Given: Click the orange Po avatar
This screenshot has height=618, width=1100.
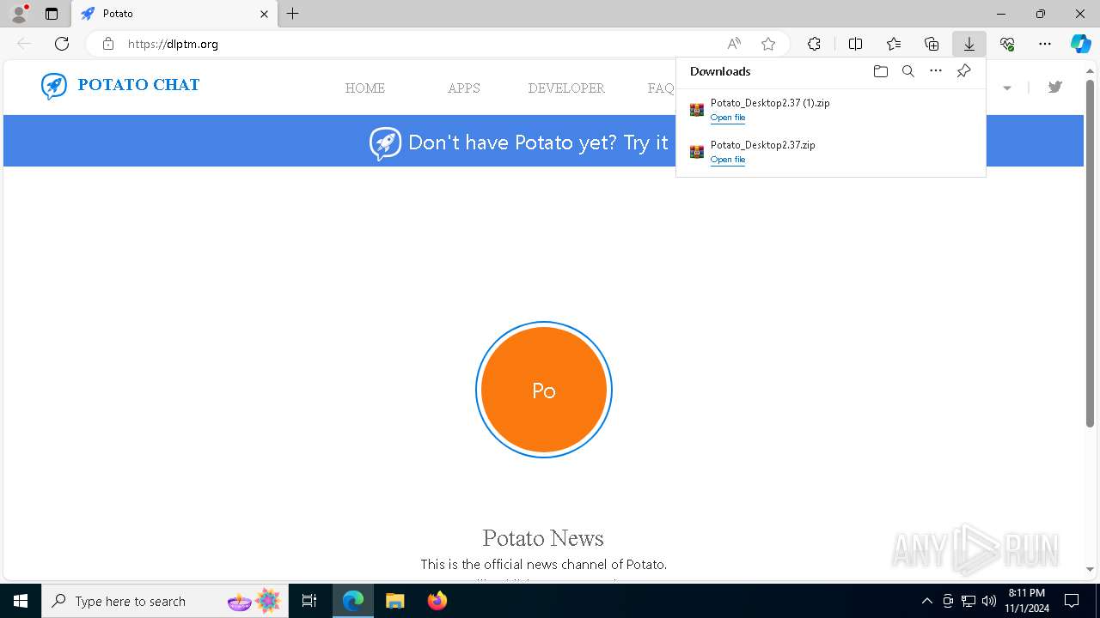Looking at the screenshot, I should 544,390.
